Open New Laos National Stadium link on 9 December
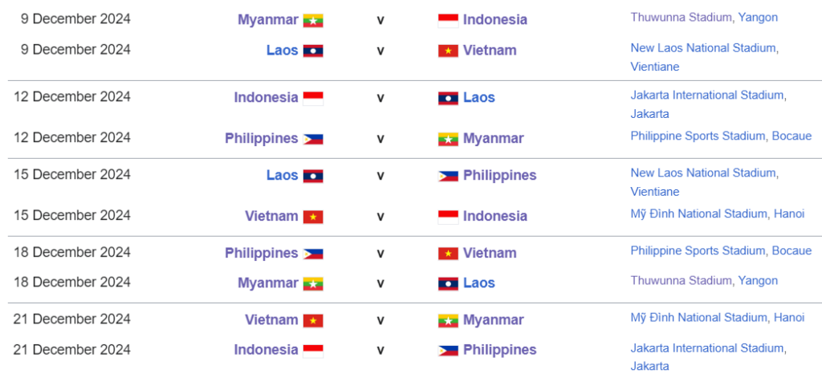Image resolution: width=822 pixels, height=378 pixels. tap(703, 47)
